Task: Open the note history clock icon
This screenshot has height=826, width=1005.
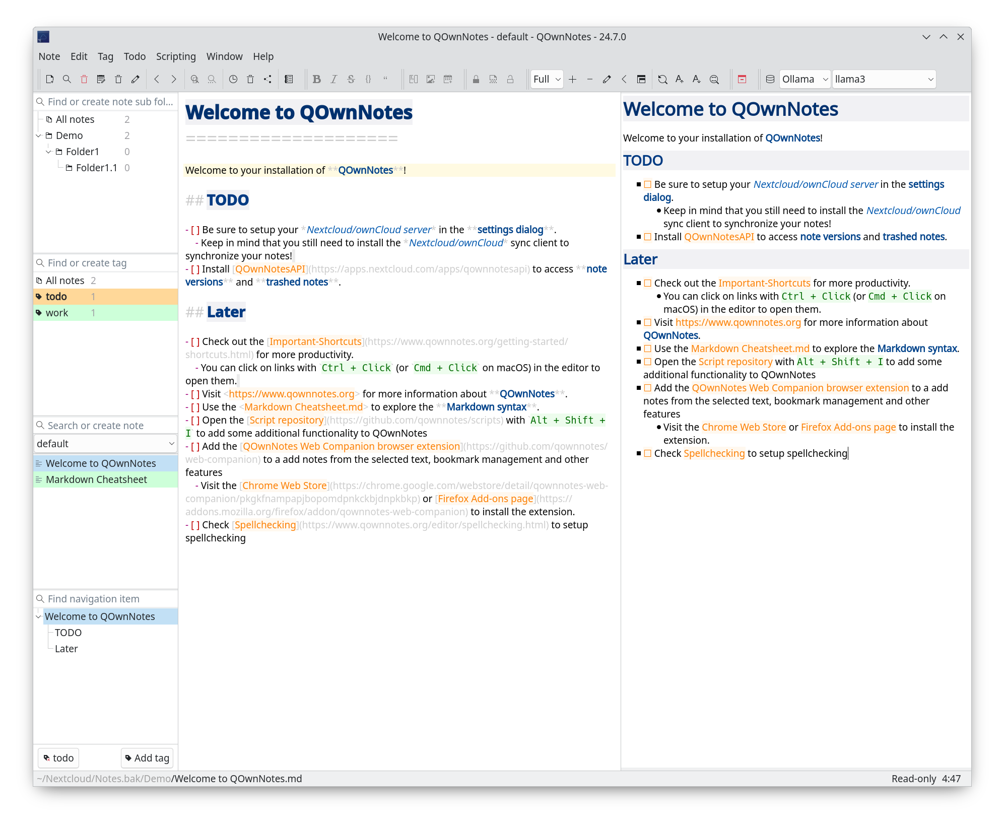Action: [x=233, y=79]
